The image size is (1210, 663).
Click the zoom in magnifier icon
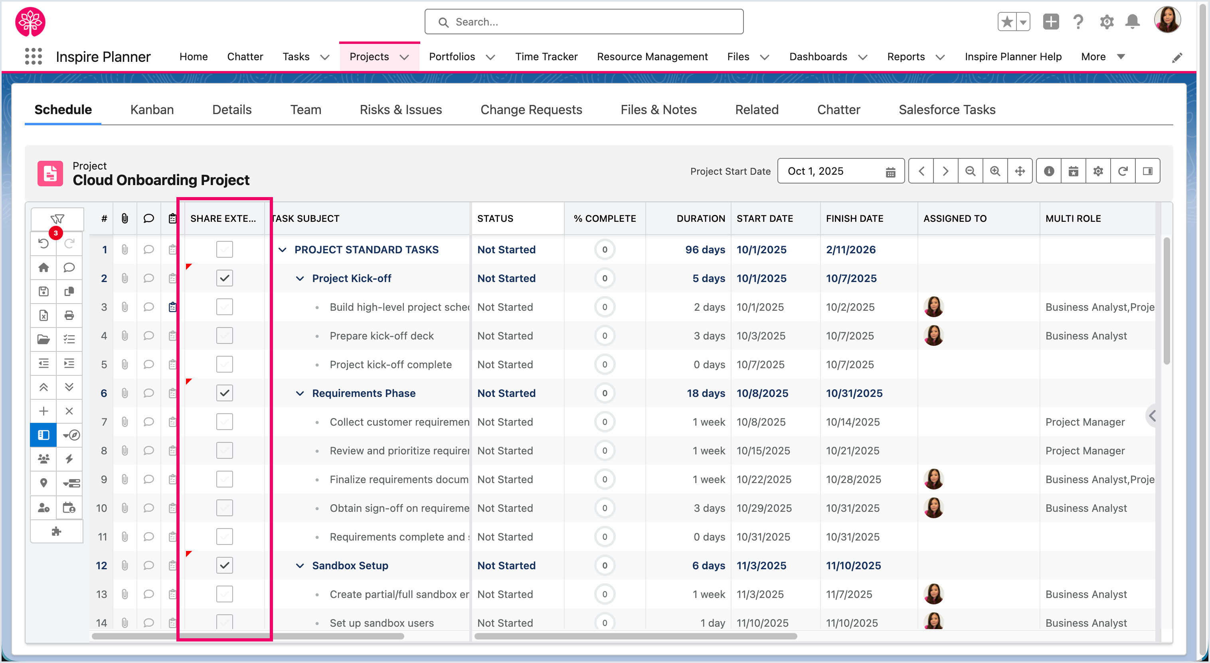tap(995, 171)
